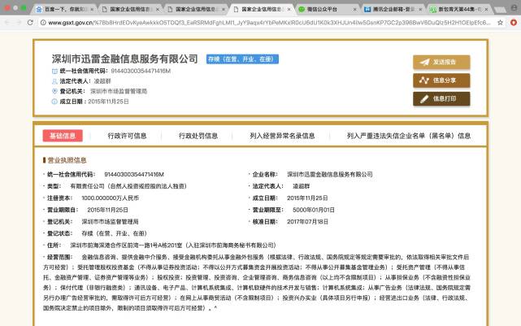Click the site info icon in address bar

point(43,23)
